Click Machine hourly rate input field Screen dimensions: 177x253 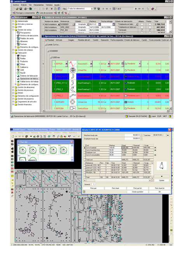click(x=132, y=135)
